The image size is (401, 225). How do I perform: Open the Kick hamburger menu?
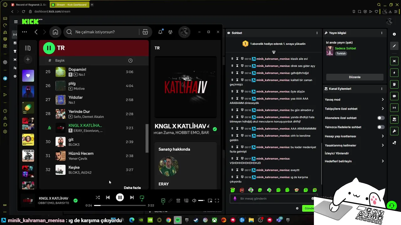click(x=16, y=22)
